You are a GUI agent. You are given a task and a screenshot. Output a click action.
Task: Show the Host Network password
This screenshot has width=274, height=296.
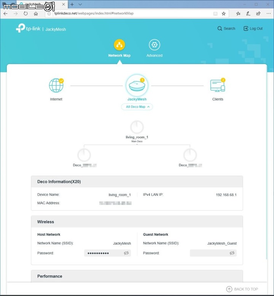point(126,253)
